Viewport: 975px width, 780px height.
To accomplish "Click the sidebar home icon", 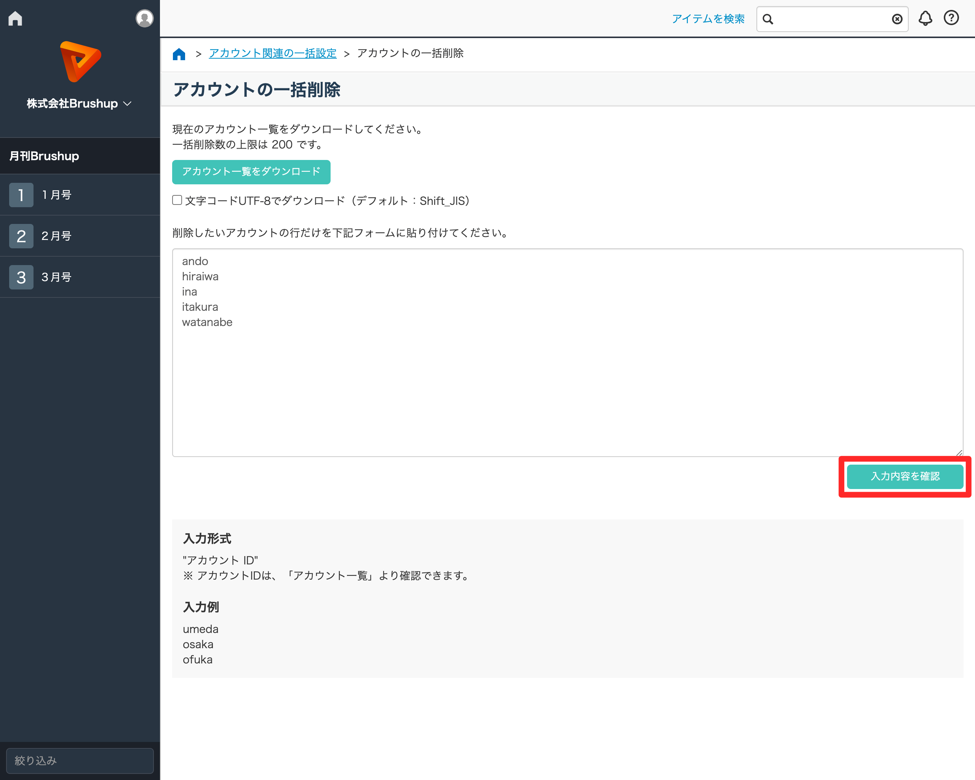I will [x=15, y=19].
